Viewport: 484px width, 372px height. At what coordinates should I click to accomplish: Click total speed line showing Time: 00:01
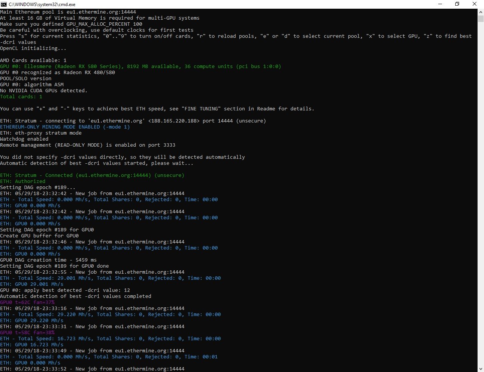click(x=109, y=357)
